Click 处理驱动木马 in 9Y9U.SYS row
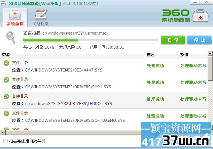Viewport: 213px width, 149px height. [x=193, y=83]
